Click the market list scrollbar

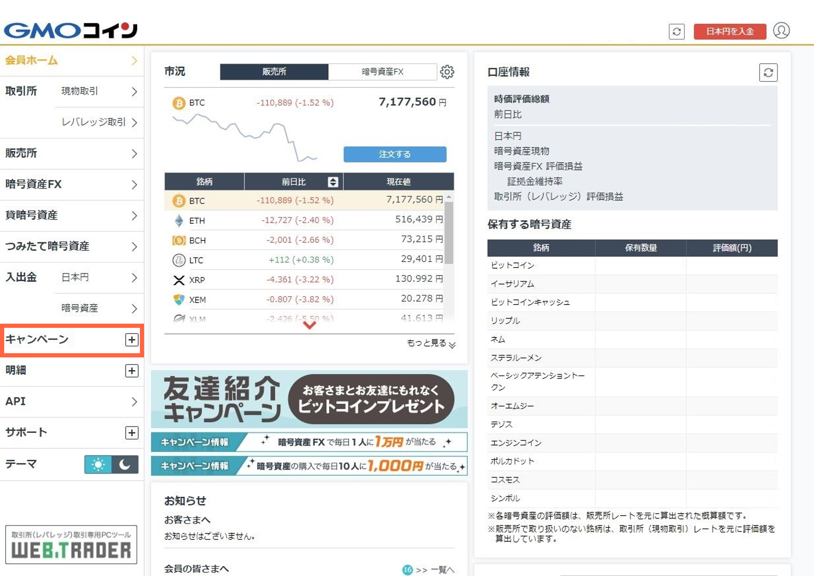coord(449,232)
